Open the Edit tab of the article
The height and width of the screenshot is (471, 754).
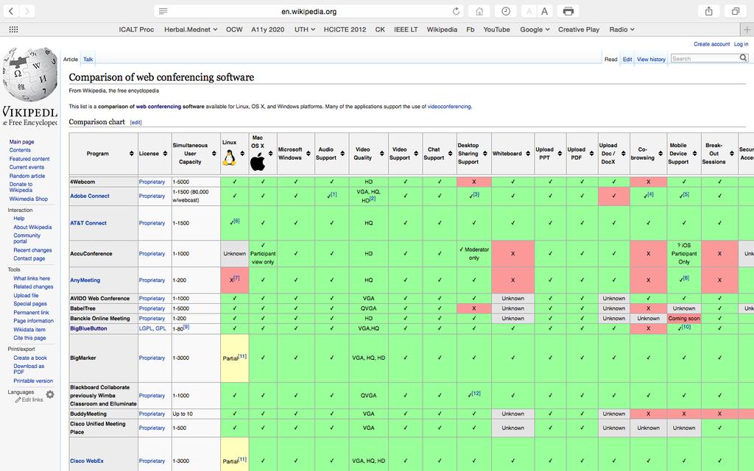pyautogui.click(x=627, y=59)
